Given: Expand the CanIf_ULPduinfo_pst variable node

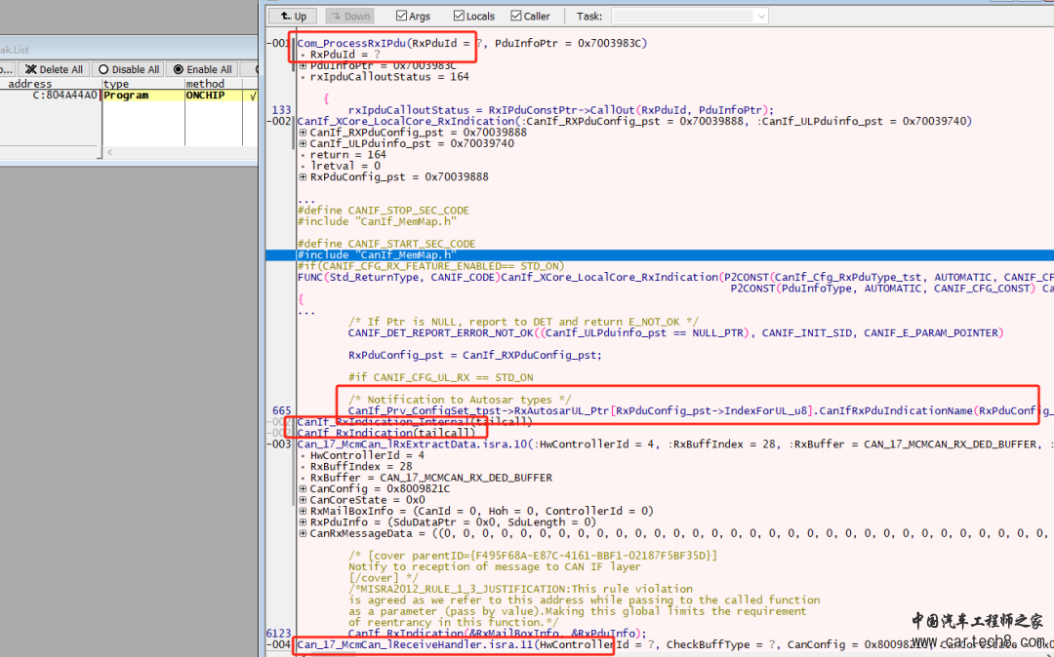Looking at the screenshot, I should [x=304, y=143].
